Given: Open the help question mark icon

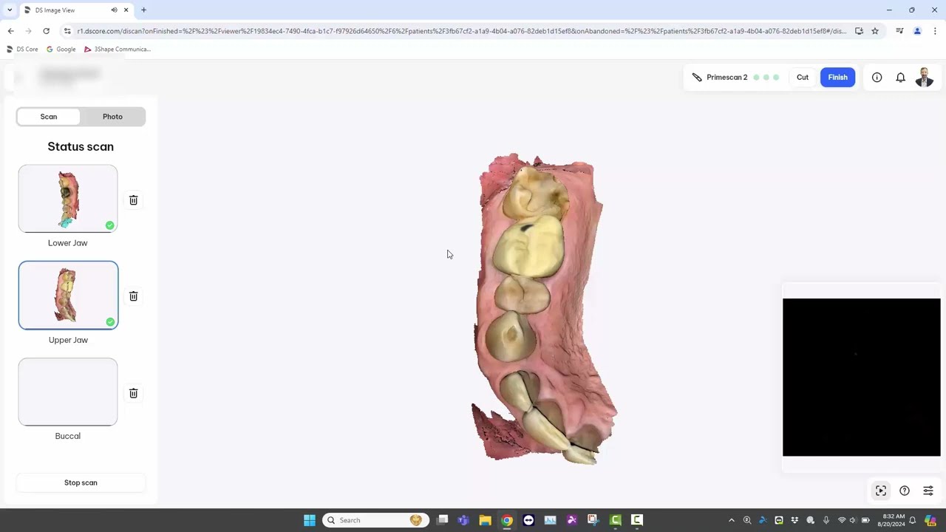Looking at the screenshot, I should coord(905,491).
